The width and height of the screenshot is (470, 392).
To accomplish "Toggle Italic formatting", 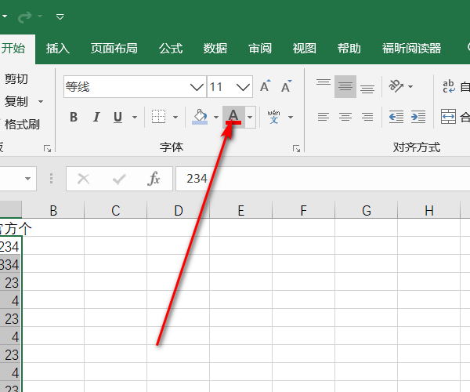I will point(96,118).
